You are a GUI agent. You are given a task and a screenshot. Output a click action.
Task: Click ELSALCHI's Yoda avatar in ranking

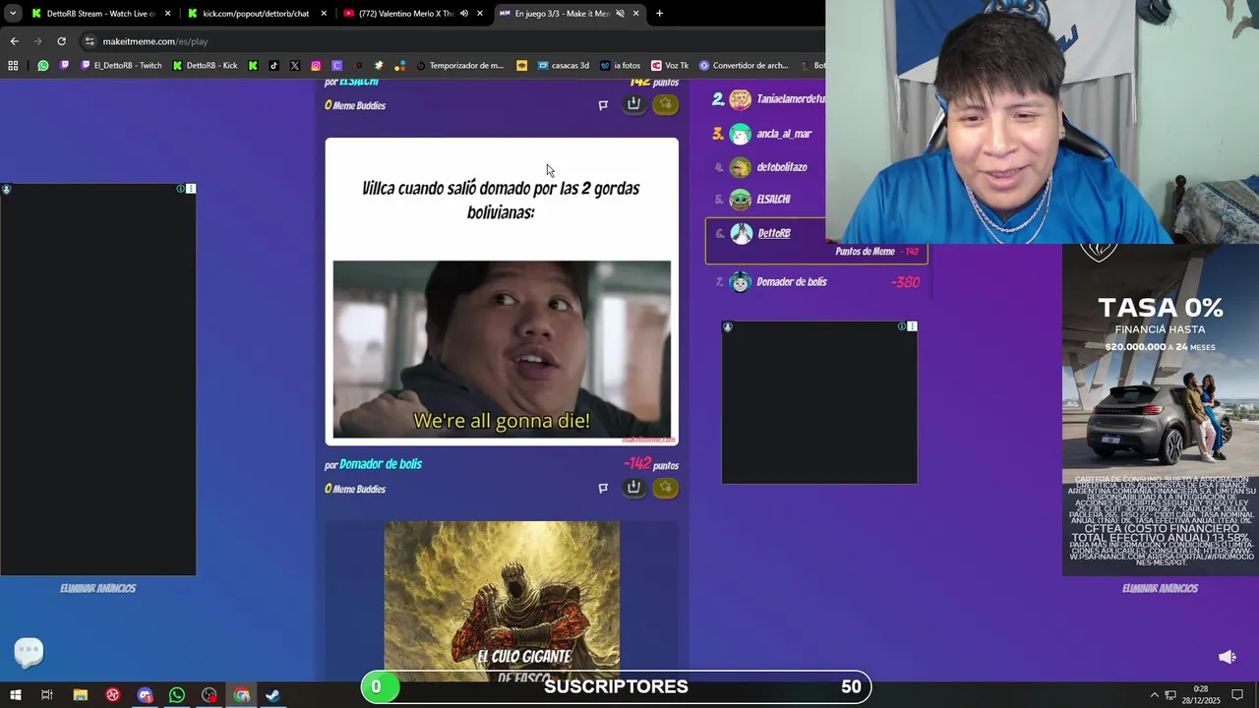coord(741,200)
